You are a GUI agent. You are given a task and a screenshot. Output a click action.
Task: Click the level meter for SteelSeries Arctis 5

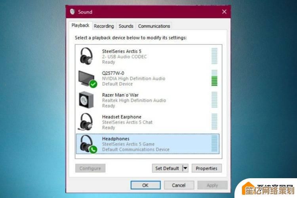point(214,56)
